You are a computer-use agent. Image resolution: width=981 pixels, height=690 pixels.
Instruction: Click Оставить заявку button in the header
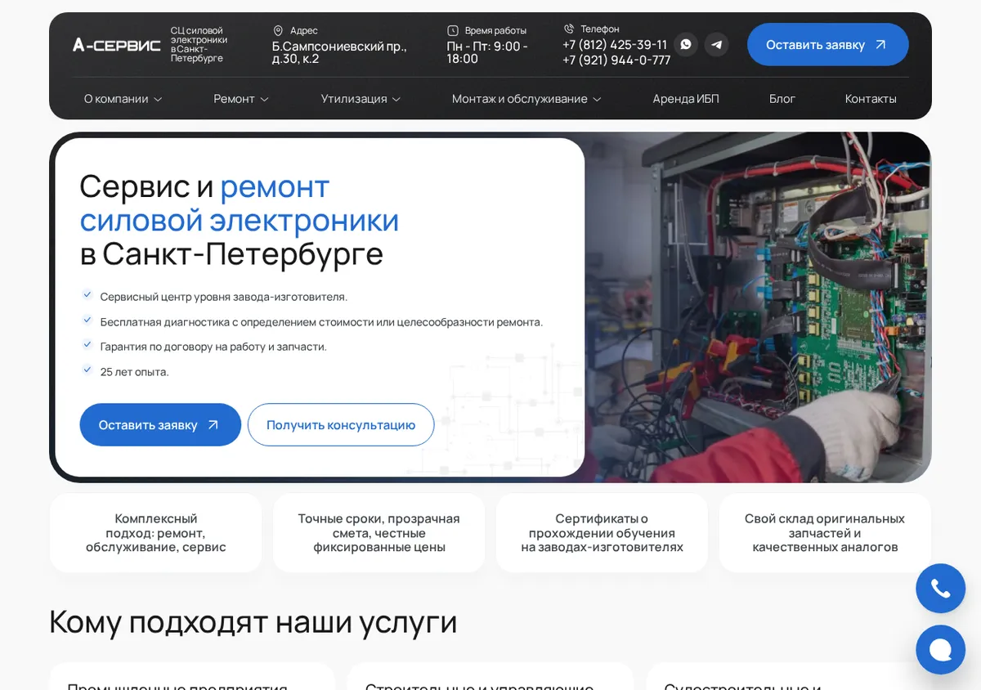point(827,44)
